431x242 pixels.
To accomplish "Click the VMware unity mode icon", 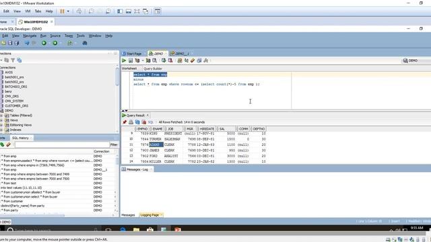I will click(x=145, y=11).
